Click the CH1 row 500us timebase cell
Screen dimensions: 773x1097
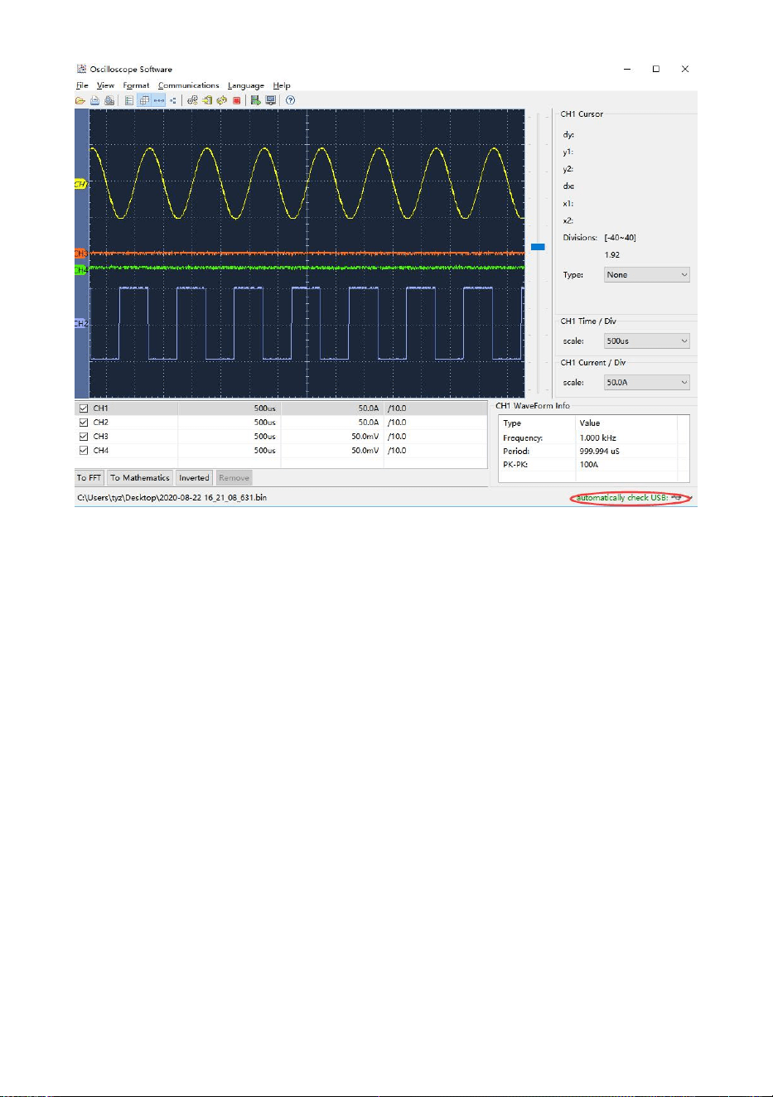coord(229,408)
